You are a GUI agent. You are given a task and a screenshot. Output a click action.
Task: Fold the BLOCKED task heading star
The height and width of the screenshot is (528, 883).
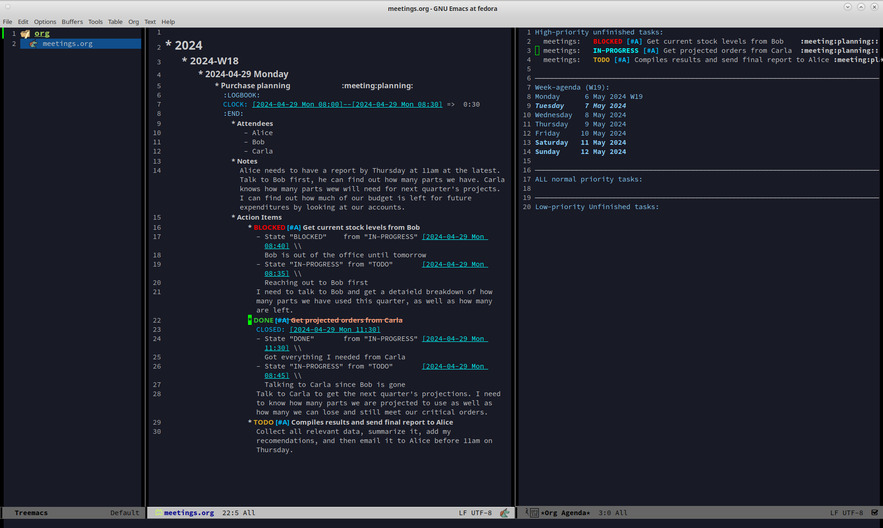pyautogui.click(x=250, y=227)
